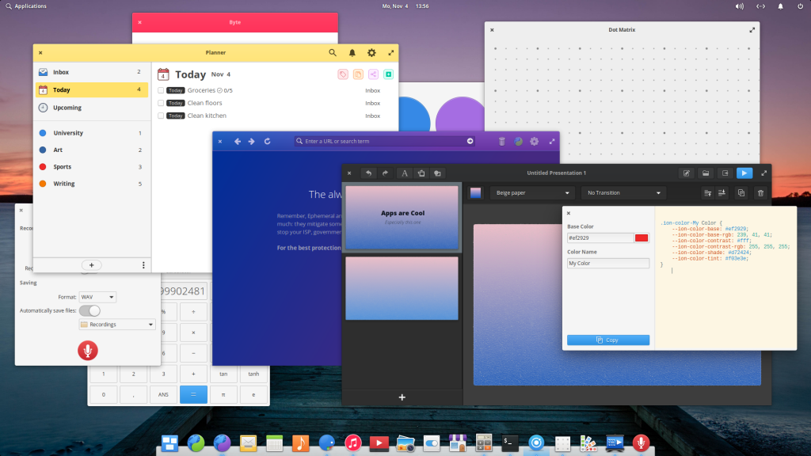Check the Clean kitchen task checkbox
811x456 pixels.
tap(161, 116)
